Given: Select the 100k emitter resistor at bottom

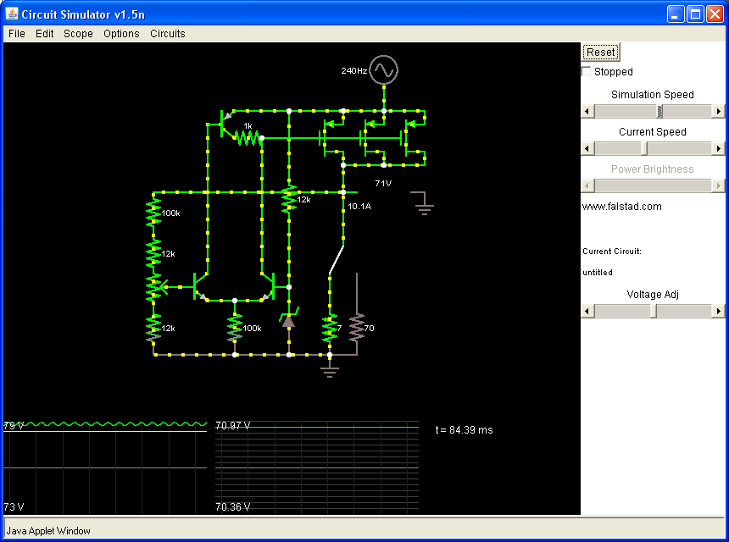Looking at the screenshot, I should coord(235,328).
